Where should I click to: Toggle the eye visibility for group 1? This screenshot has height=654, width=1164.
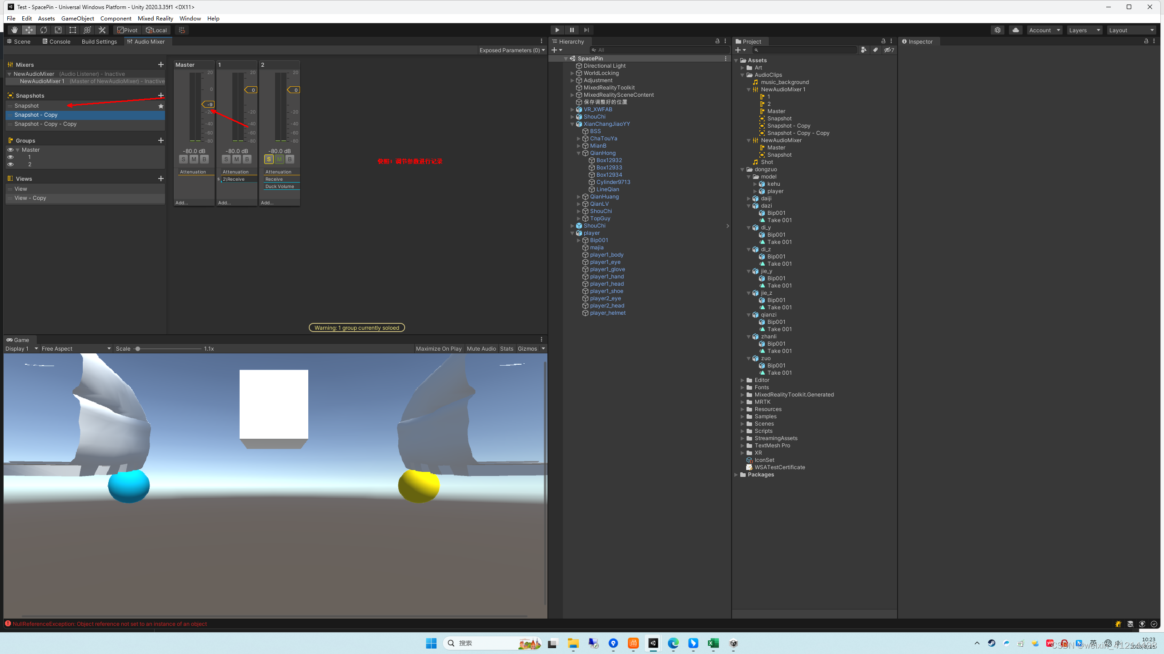pyautogui.click(x=10, y=157)
